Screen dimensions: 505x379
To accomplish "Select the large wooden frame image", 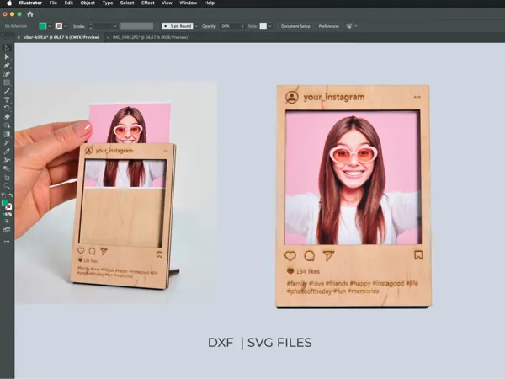I will [x=353, y=196].
